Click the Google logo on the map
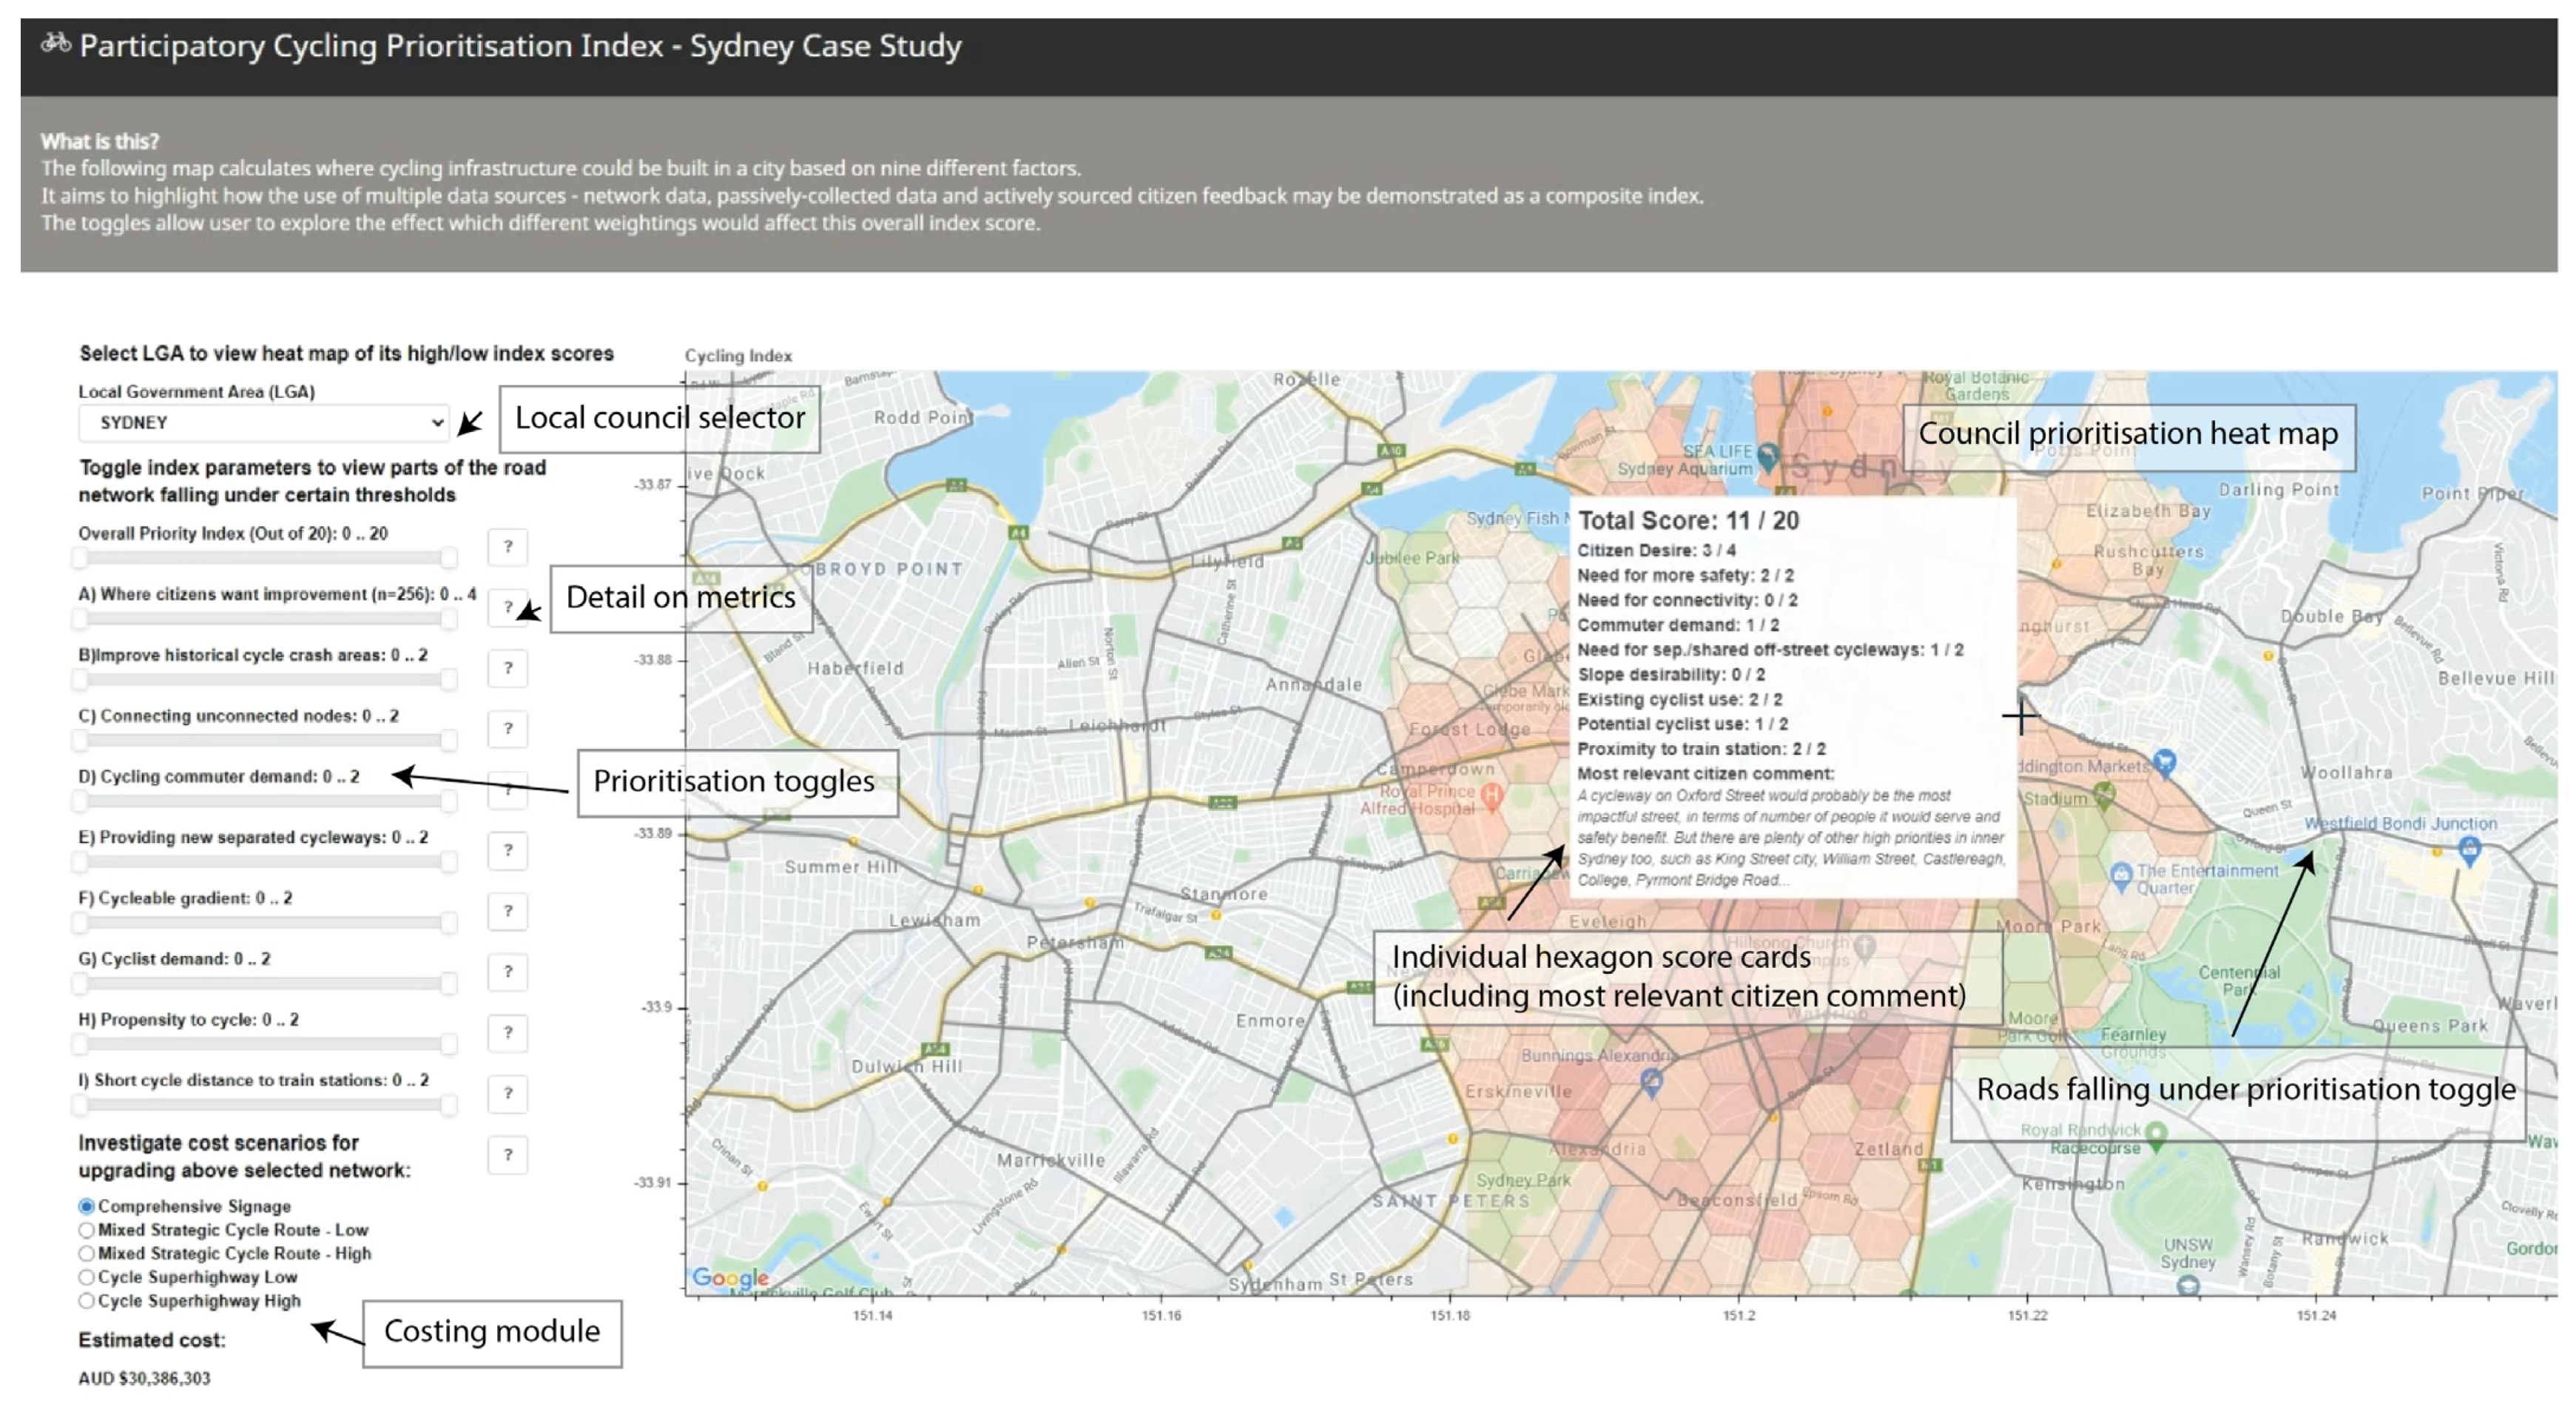The image size is (2576, 1409). (730, 1277)
